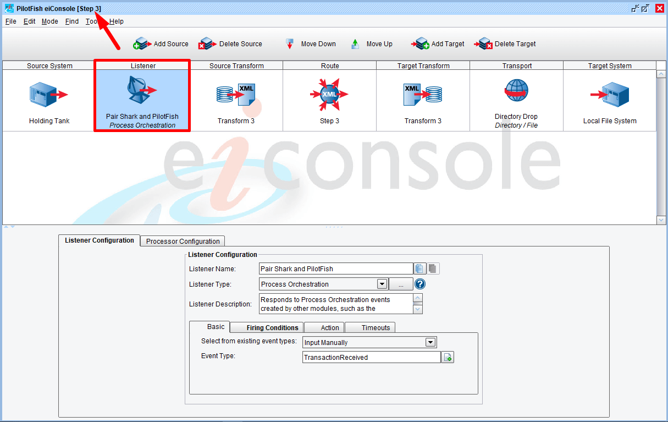
Task: Click description scroll down arrow
Action: (x=418, y=309)
